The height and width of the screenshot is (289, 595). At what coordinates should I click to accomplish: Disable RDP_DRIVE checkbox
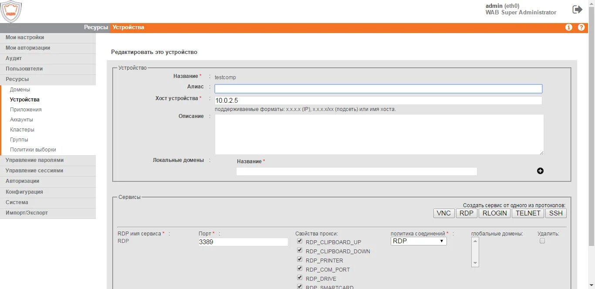[x=299, y=278]
